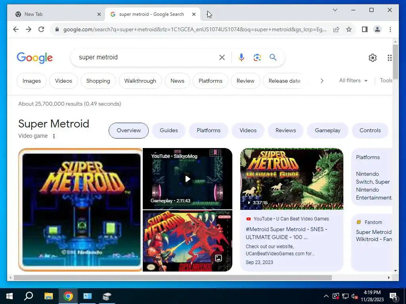The height and width of the screenshot is (304, 406).
Task: Click the muted volume tray icon
Action: click(354, 296)
